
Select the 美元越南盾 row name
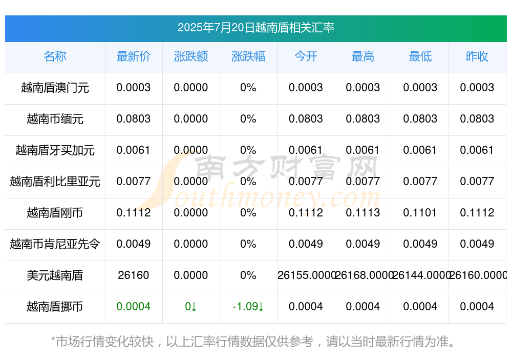click(55, 275)
